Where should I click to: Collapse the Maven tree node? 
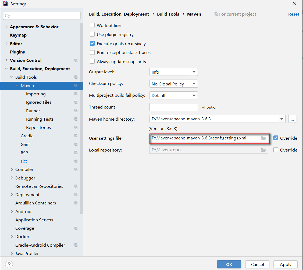coord(17,85)
